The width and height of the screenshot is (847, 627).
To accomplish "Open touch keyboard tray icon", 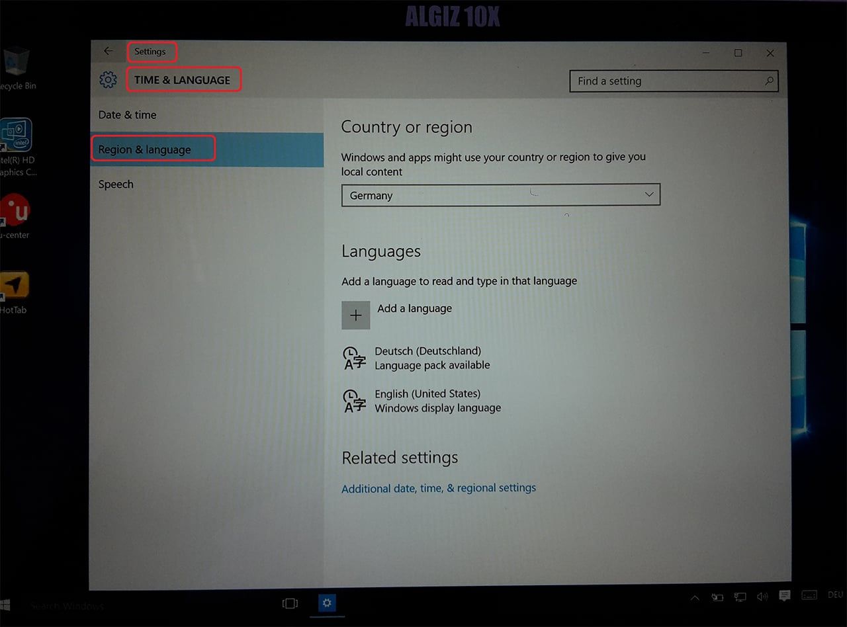I will click(x=809, y=595).
